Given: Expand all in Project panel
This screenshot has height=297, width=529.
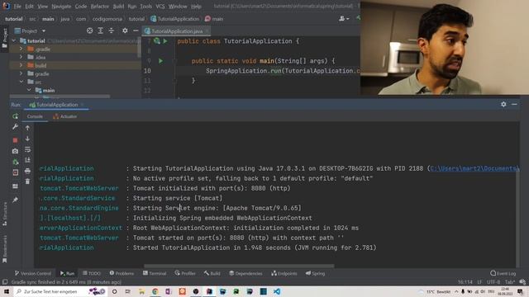Looking at the screenshot, I should (100, 31).
